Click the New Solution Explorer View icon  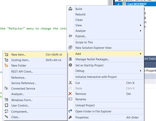pyautogui.click(x=70, y=48)
